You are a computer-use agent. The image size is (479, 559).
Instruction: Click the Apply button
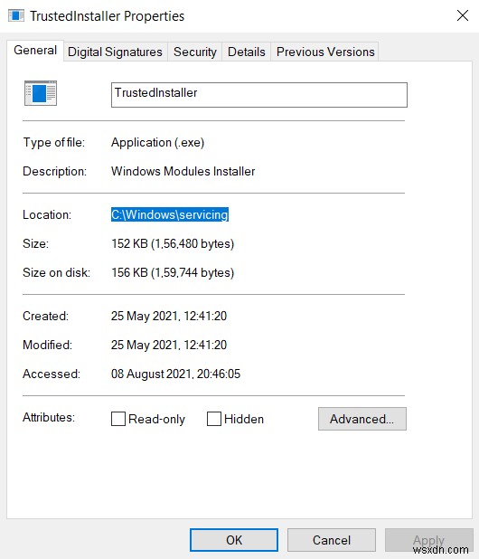pos(428,540)
